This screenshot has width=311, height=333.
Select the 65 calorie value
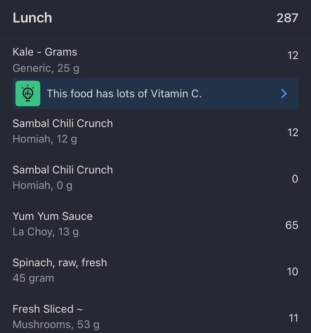pyautogui.click(x=292, y=225)
